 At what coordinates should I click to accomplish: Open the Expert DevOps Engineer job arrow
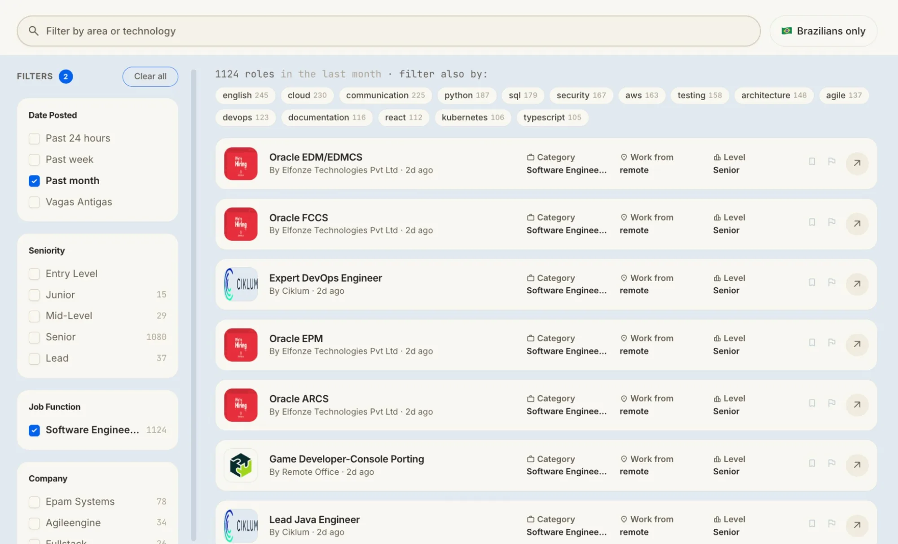coord(857,284)
